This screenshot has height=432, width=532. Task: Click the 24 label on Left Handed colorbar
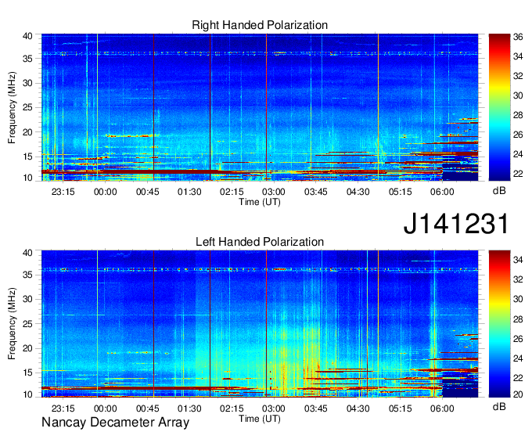[x=518, y=358]
